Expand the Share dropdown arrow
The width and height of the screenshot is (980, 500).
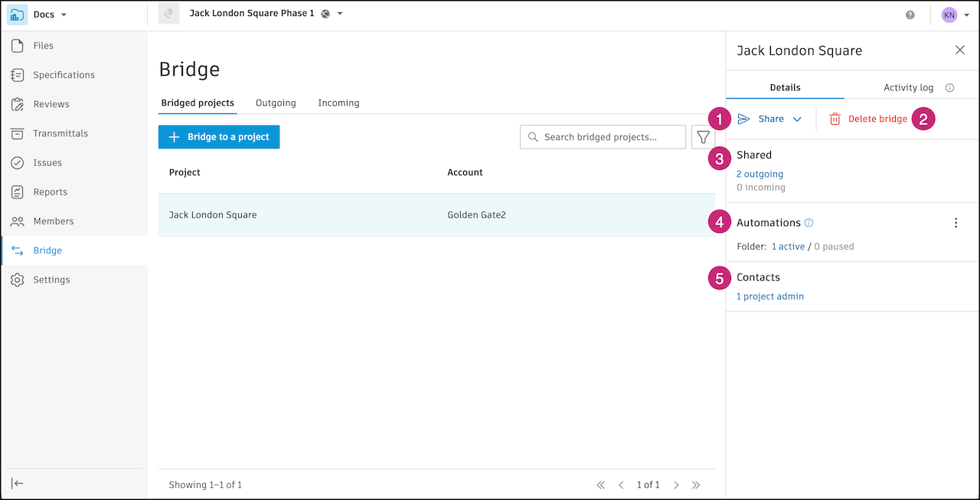pos(797,119)
